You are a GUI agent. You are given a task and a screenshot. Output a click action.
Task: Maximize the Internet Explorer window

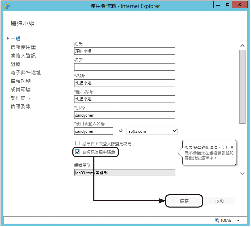pos(227,5)
